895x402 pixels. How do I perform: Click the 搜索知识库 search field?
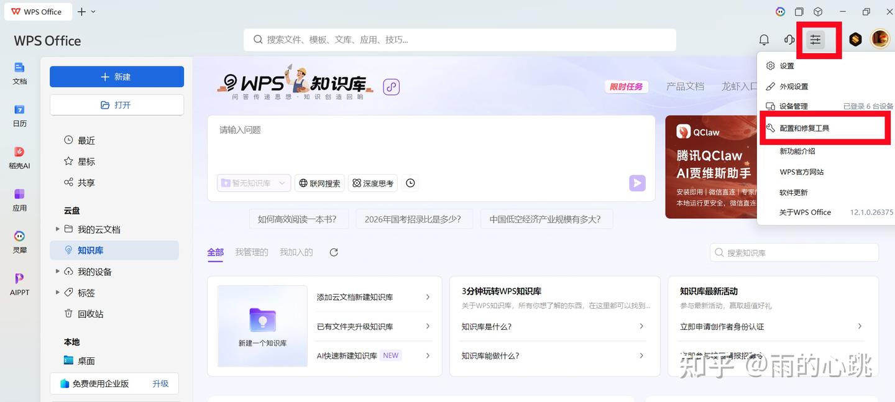coord(794,253)
